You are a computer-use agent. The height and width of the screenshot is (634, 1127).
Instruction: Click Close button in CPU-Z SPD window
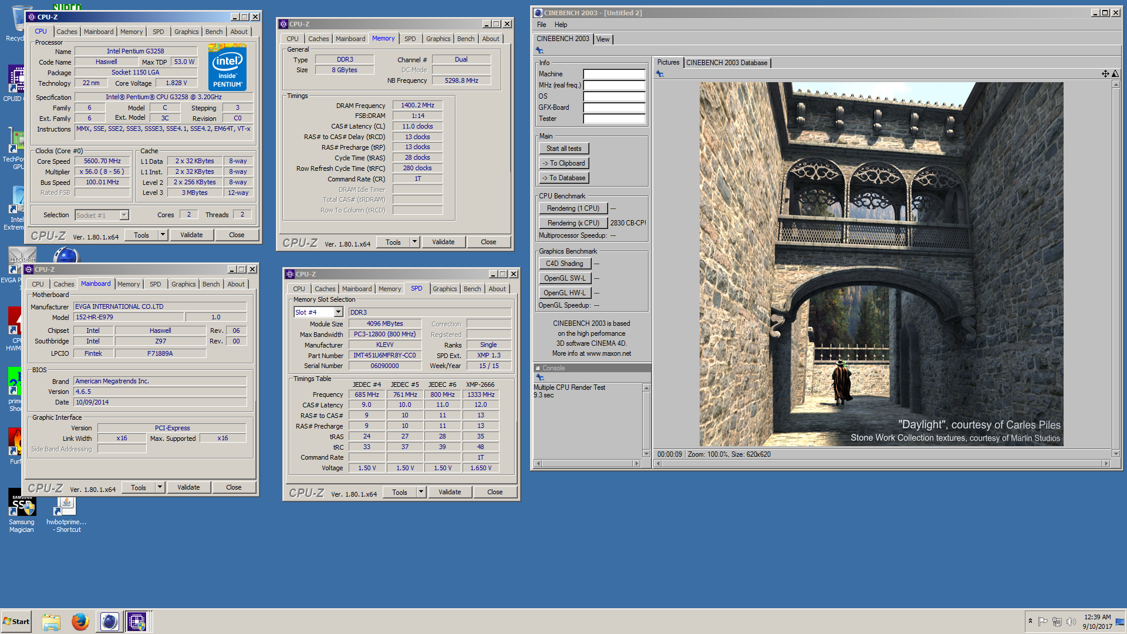pos(495,492)
